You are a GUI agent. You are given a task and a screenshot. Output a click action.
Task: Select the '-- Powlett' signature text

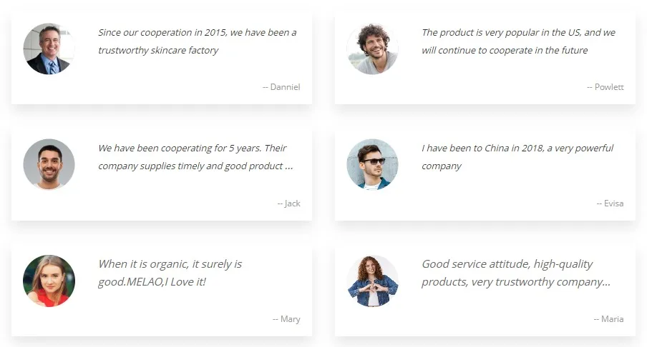point(605,87)
